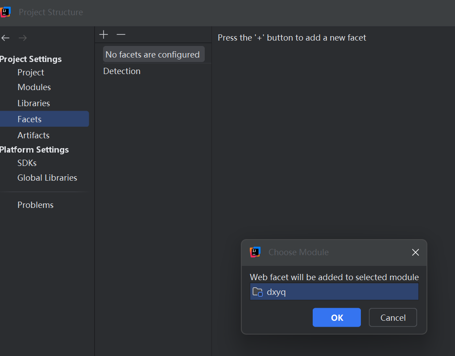Go to the Libraries section
This screenshot has height=356, width=455.
click(x=33, y=103)
